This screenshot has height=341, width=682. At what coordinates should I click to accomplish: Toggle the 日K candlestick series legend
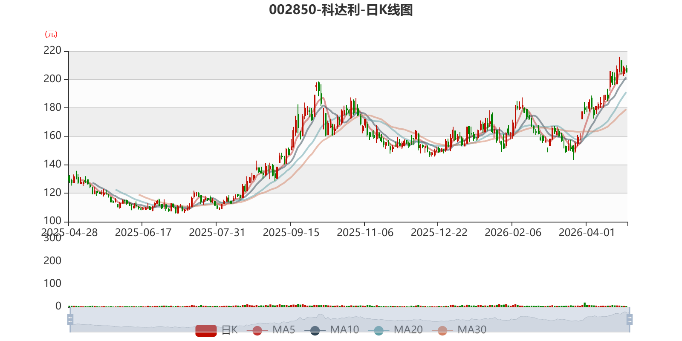tap(217, 330)
